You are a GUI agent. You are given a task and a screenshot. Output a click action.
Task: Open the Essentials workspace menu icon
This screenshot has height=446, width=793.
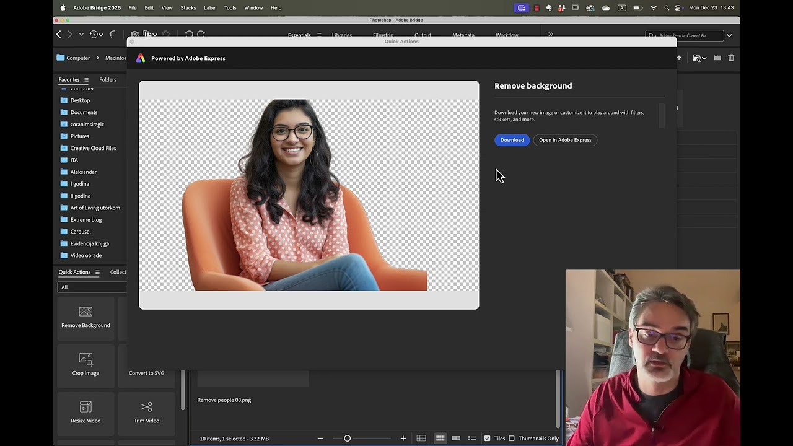[x=319, y=35]
